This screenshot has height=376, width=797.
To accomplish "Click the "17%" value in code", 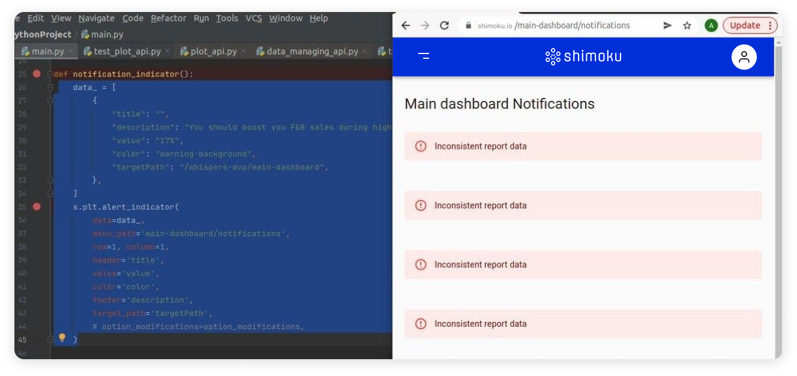I will click(x=167, y=141).
